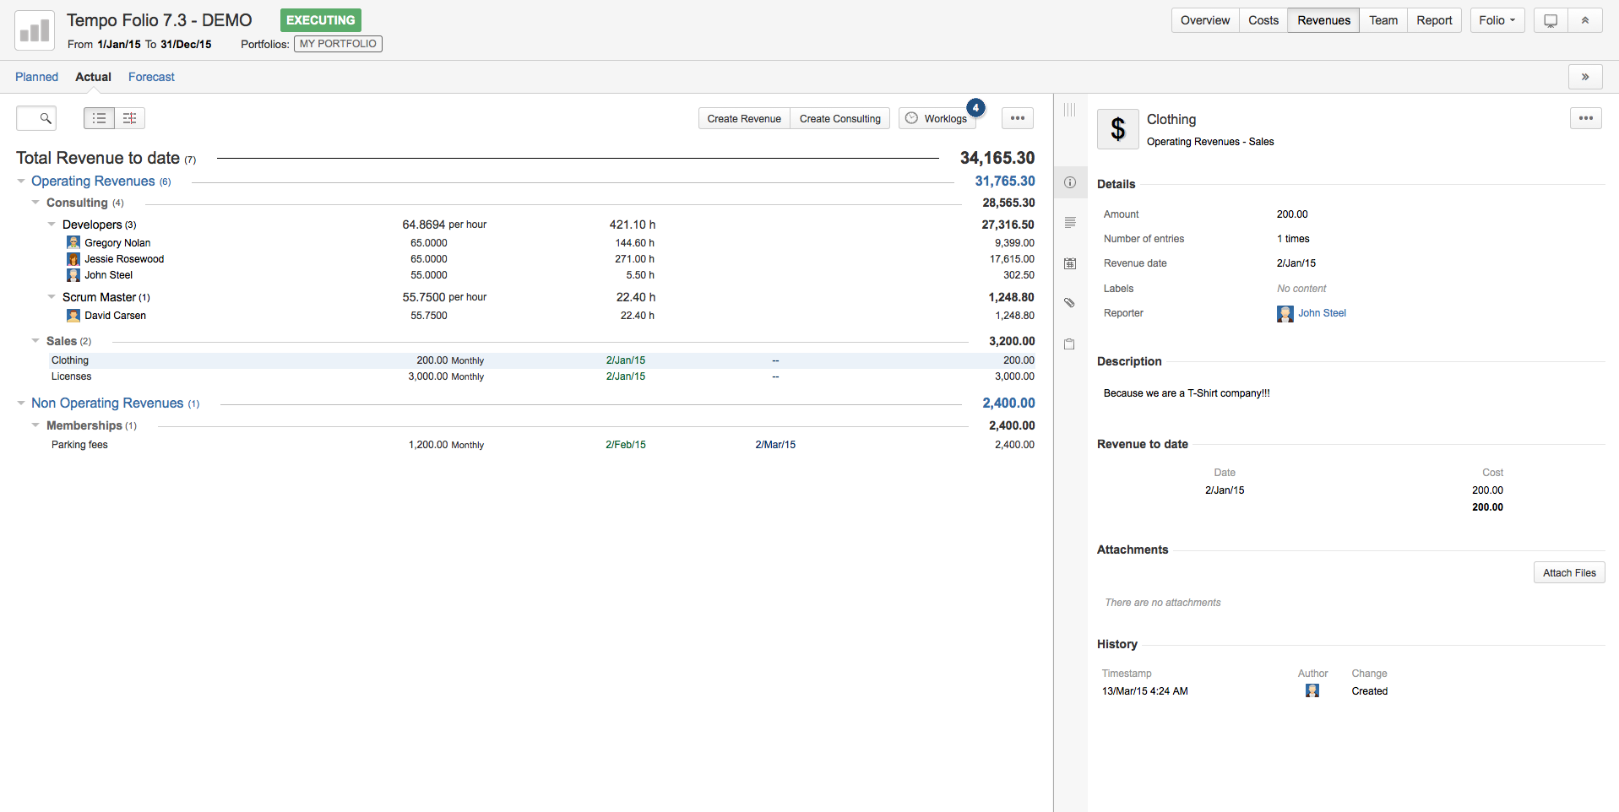Switch to list view mode
Viewport: 1619px width, 812px height.
click(x=99, y=118)
